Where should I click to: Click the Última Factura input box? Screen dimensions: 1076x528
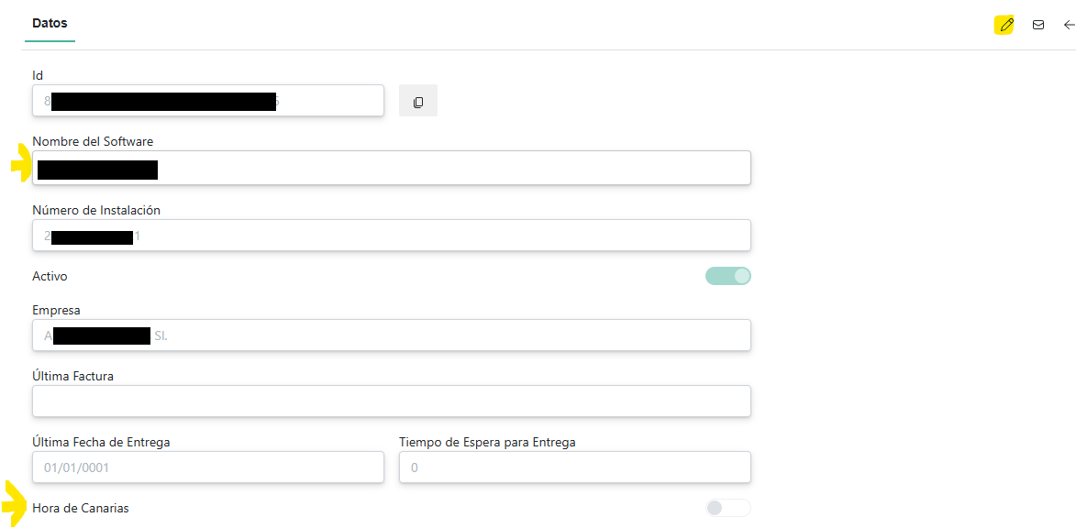tap(392, 401)
